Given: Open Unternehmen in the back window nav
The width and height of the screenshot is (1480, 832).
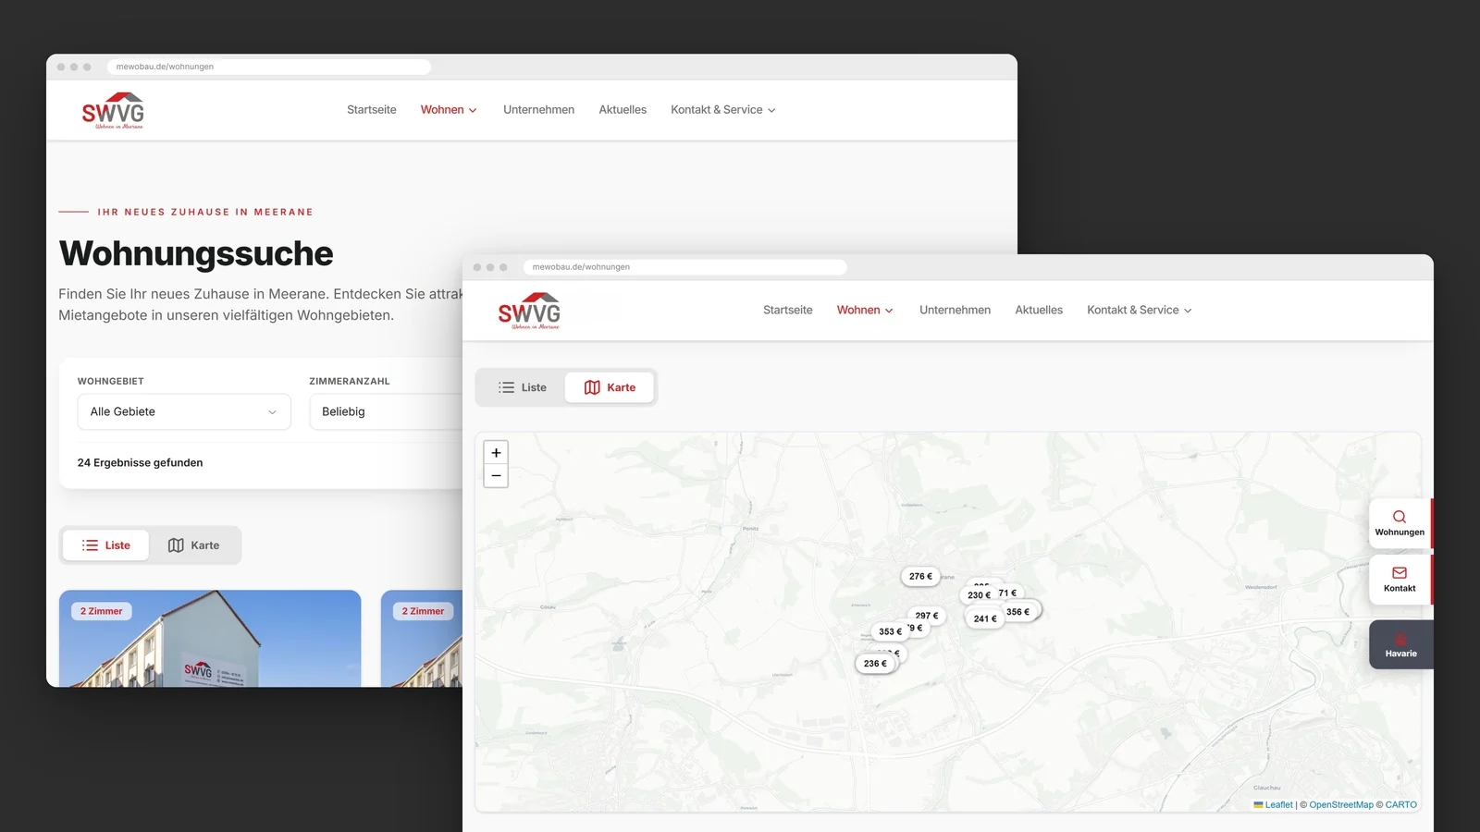Looking at the screenshot, I should pyautogui.click(x=538, y=110).
